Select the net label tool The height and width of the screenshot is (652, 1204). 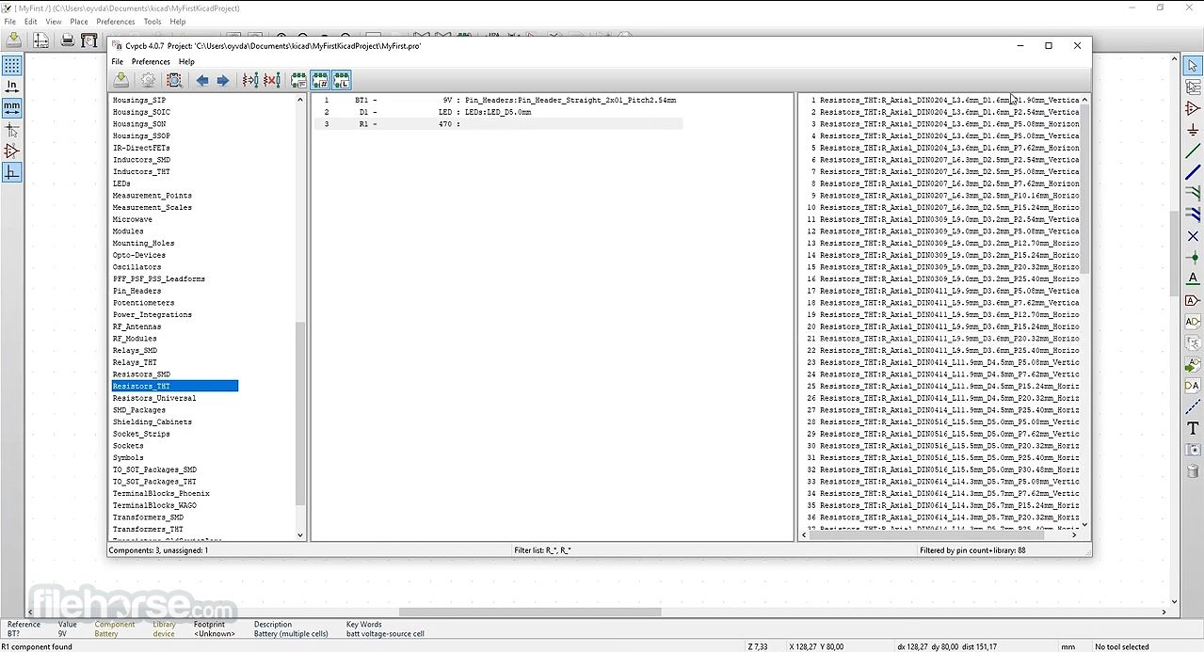[x=1193, y=278]
